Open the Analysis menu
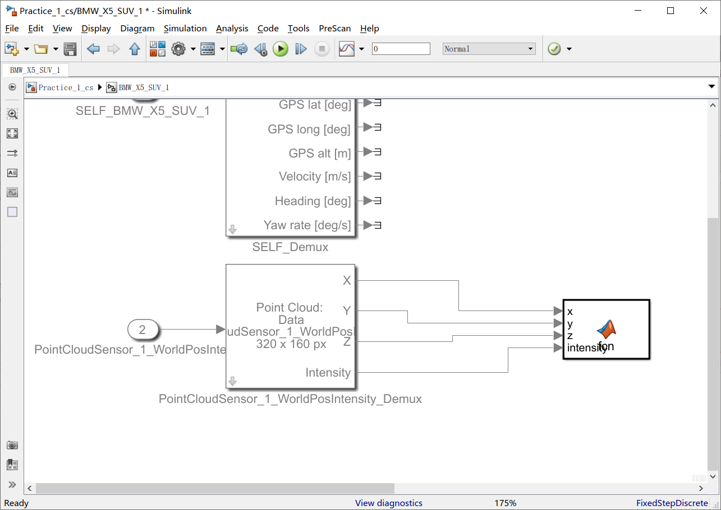This screenshot has height=510, width=721. click(232, 28)
